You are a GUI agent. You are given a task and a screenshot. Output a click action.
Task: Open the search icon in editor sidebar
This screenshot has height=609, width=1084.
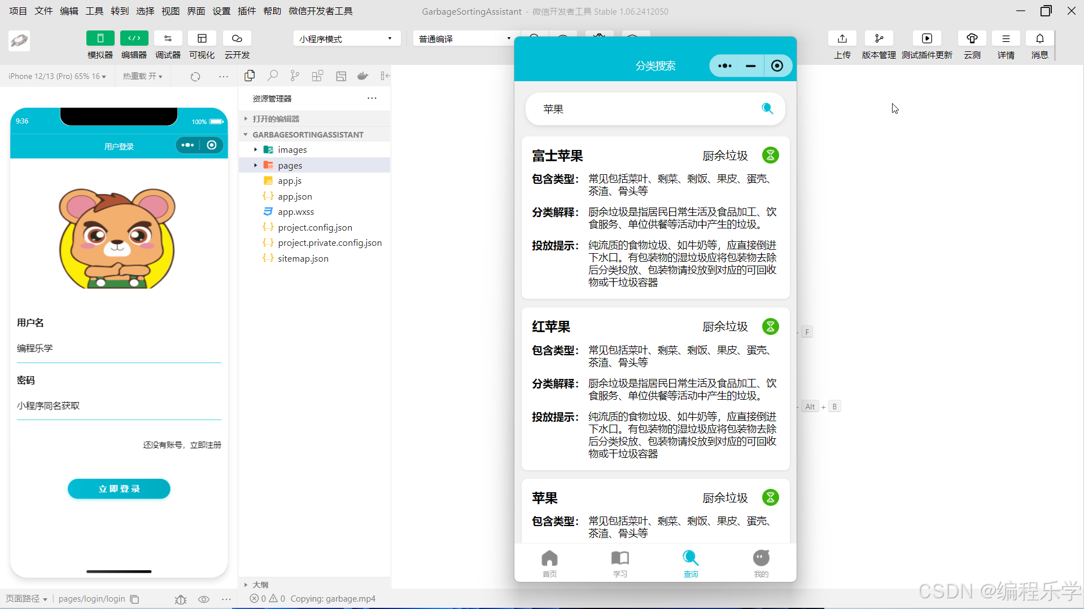click(x=273, y=76)
